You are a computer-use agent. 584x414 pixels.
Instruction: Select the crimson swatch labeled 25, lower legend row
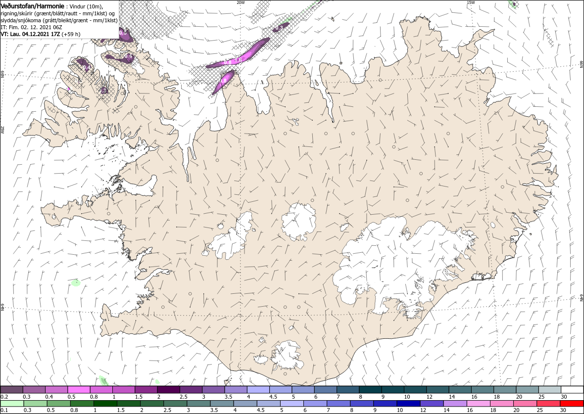click(x=549, y=404)
